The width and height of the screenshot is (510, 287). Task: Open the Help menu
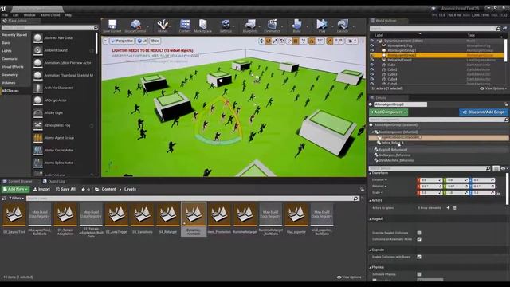coord(69,15)
